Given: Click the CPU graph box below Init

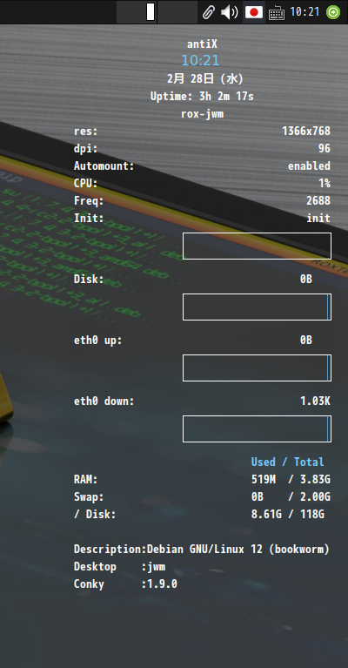Looking at the screenshot, I should pyautogui.click(x=257, y=246).
